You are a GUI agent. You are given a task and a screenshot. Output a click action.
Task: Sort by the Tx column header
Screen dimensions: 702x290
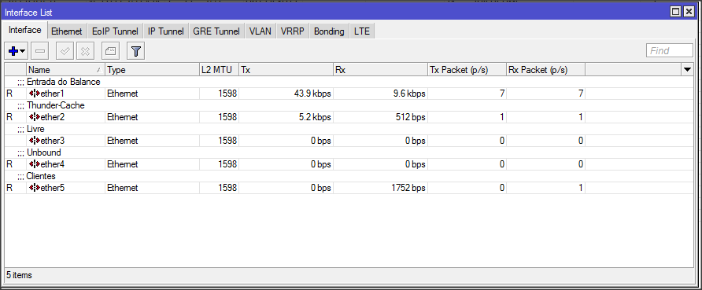click(286, 70)
